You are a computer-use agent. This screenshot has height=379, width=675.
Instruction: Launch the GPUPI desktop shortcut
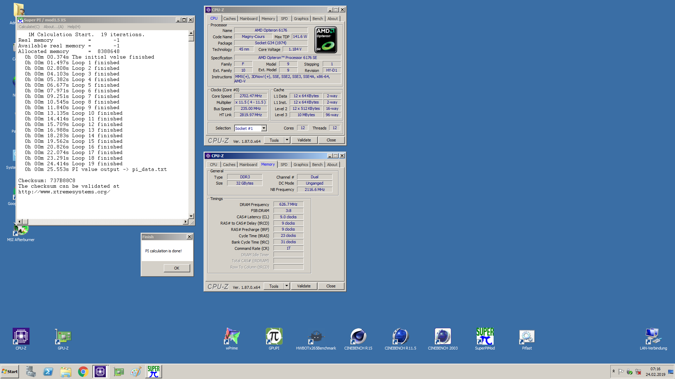tap(274, 339)
